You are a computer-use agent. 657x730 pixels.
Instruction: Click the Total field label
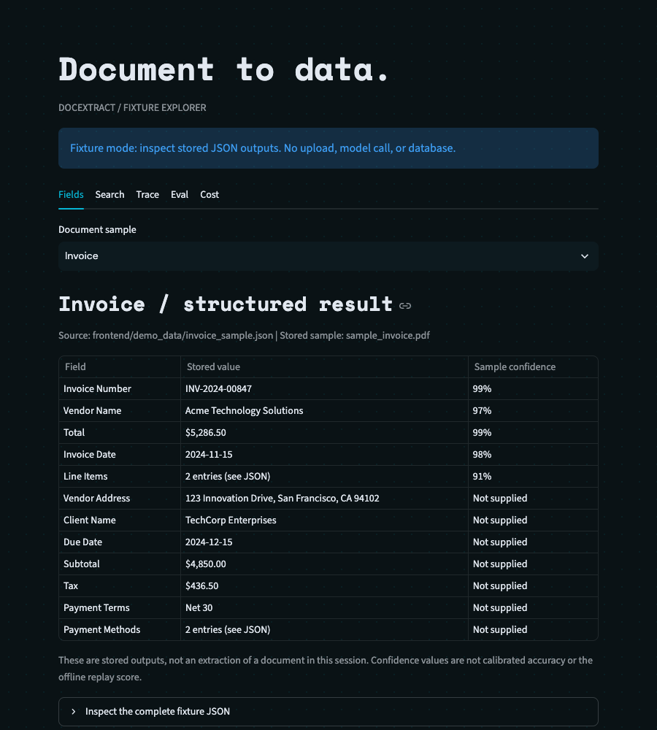pyautogui.click(x=74, y=432)
